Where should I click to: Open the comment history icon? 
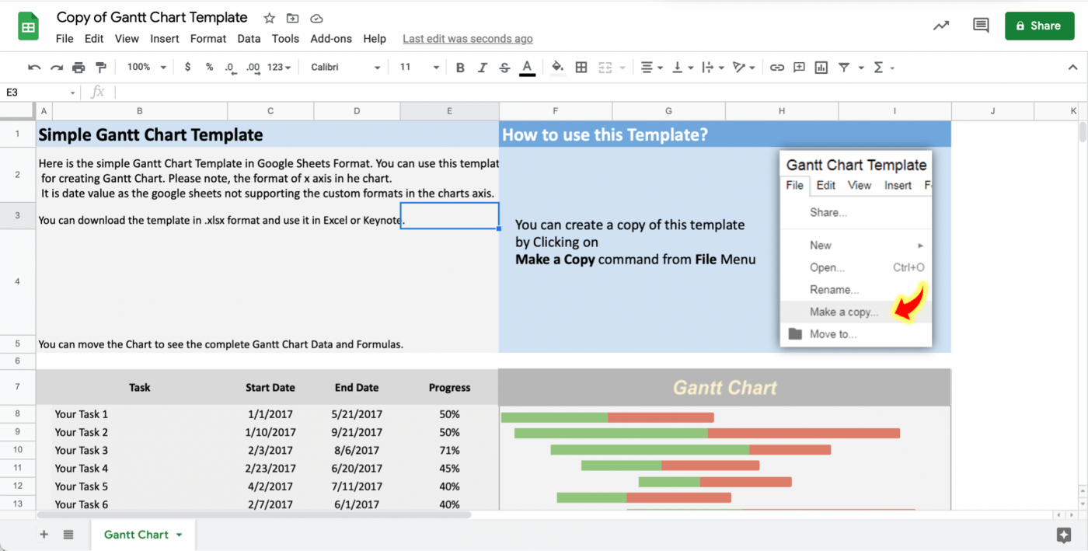(x=981, y=26)
